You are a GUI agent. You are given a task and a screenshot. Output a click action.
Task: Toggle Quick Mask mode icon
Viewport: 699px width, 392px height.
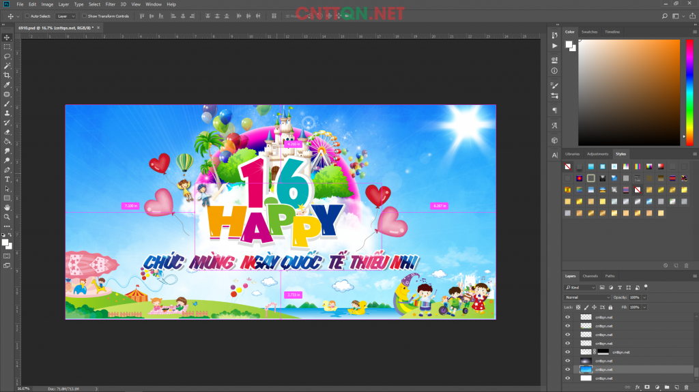coord(7,256)
